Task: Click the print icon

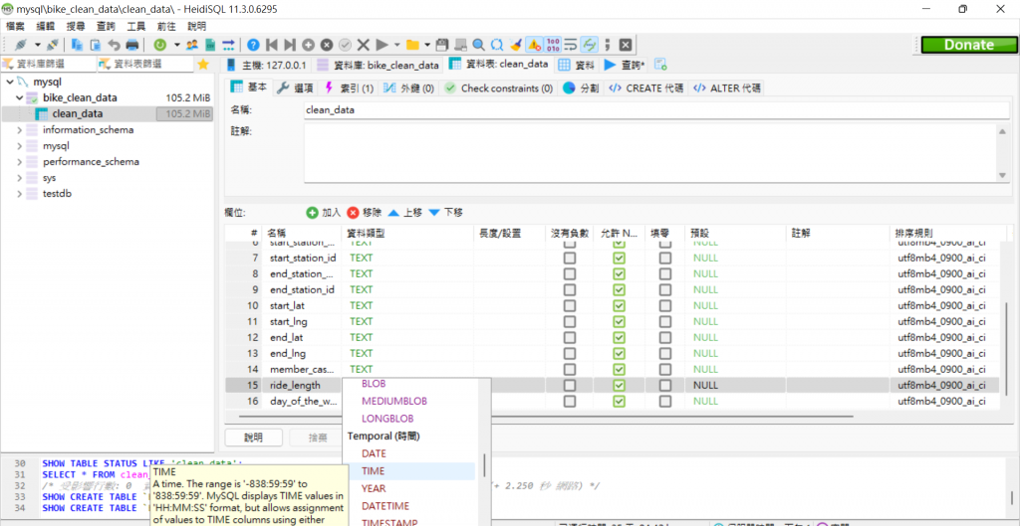Action: [x=132, y=45]
